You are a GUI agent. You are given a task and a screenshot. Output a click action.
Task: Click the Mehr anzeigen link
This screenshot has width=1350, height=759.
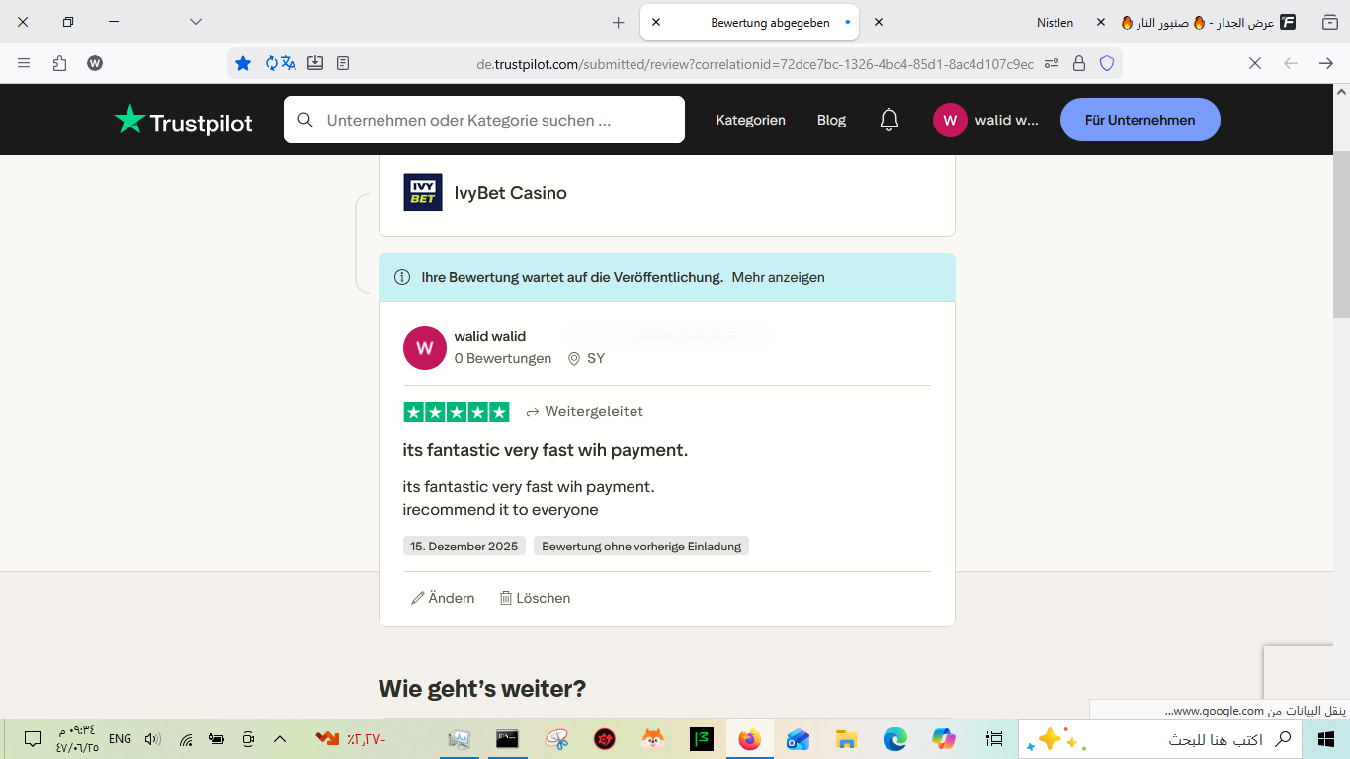click(778, 278)
